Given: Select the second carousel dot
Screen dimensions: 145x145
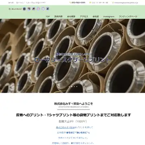Looking at the screenshot, I should (x=72, y=87).
